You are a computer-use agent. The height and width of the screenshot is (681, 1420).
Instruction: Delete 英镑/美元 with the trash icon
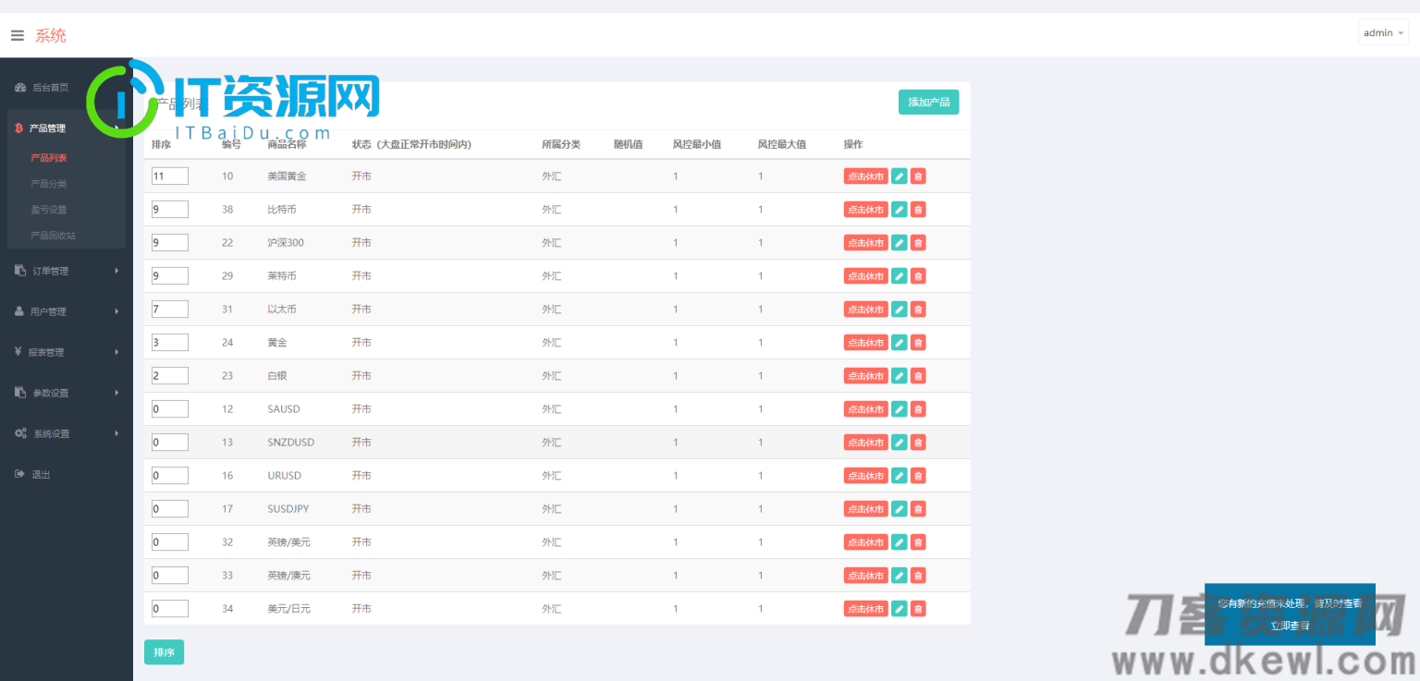[x=918, y=542]
